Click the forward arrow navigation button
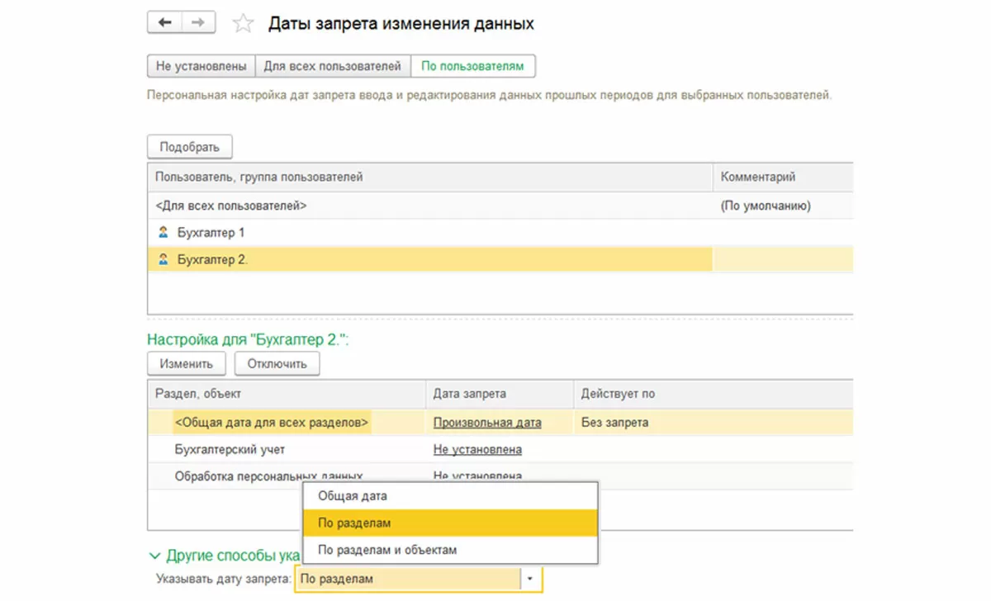Screen dimensions: 991x601 pyautogui.click(x=198, y=23)
